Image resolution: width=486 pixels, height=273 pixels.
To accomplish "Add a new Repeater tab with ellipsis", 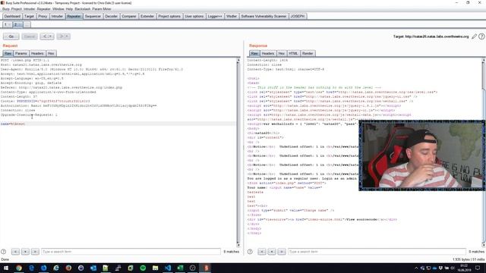I will (x=27, y=25).
